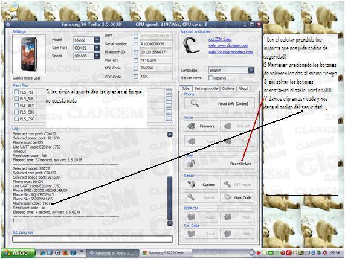Enable the IMEI checkbox

136,36
